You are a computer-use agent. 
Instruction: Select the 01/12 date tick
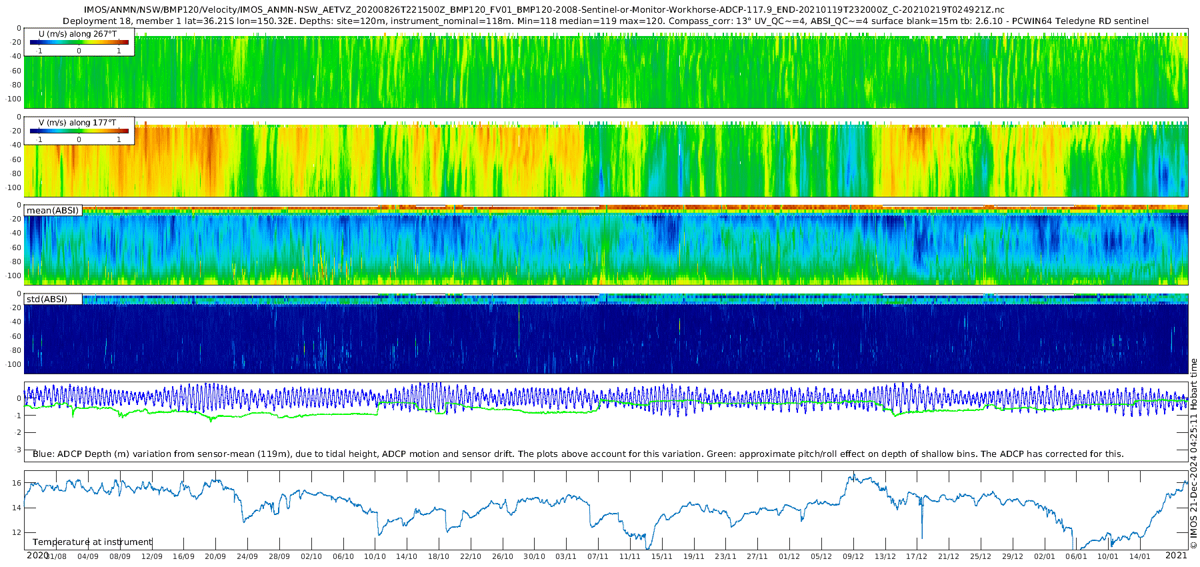[789, 556]
